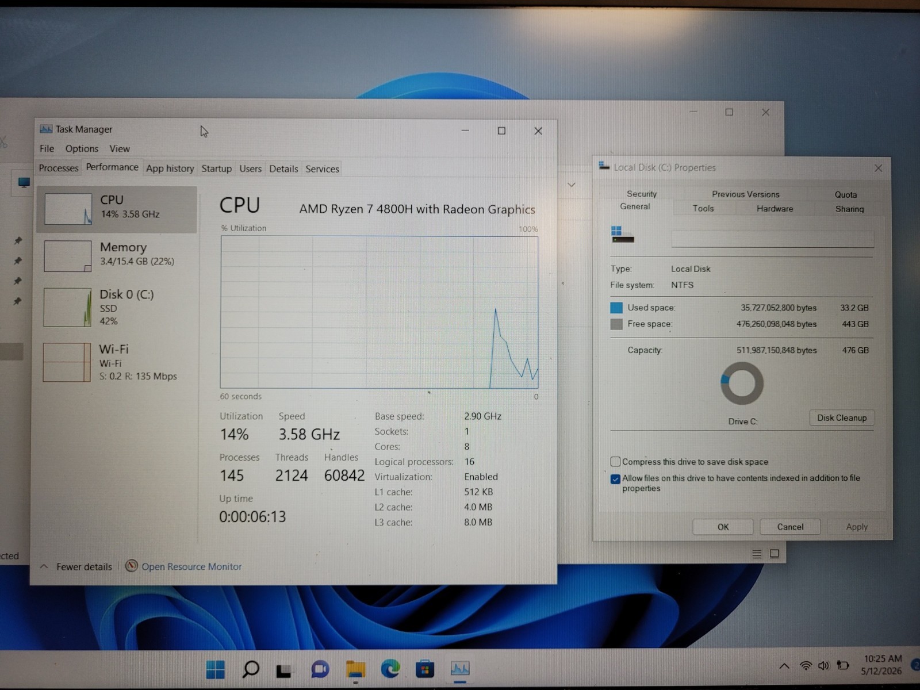Open the clock and date flyout

(882, 665)
